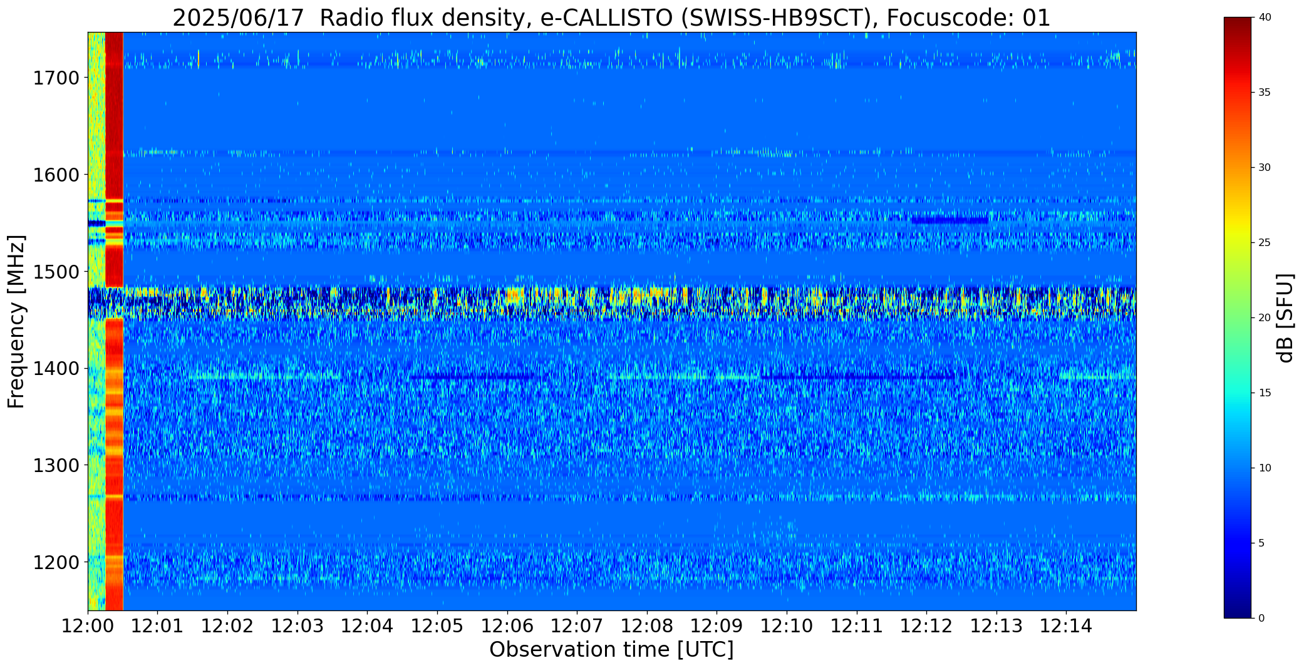Click the colorbar tick label 0

coord(1261,619)
